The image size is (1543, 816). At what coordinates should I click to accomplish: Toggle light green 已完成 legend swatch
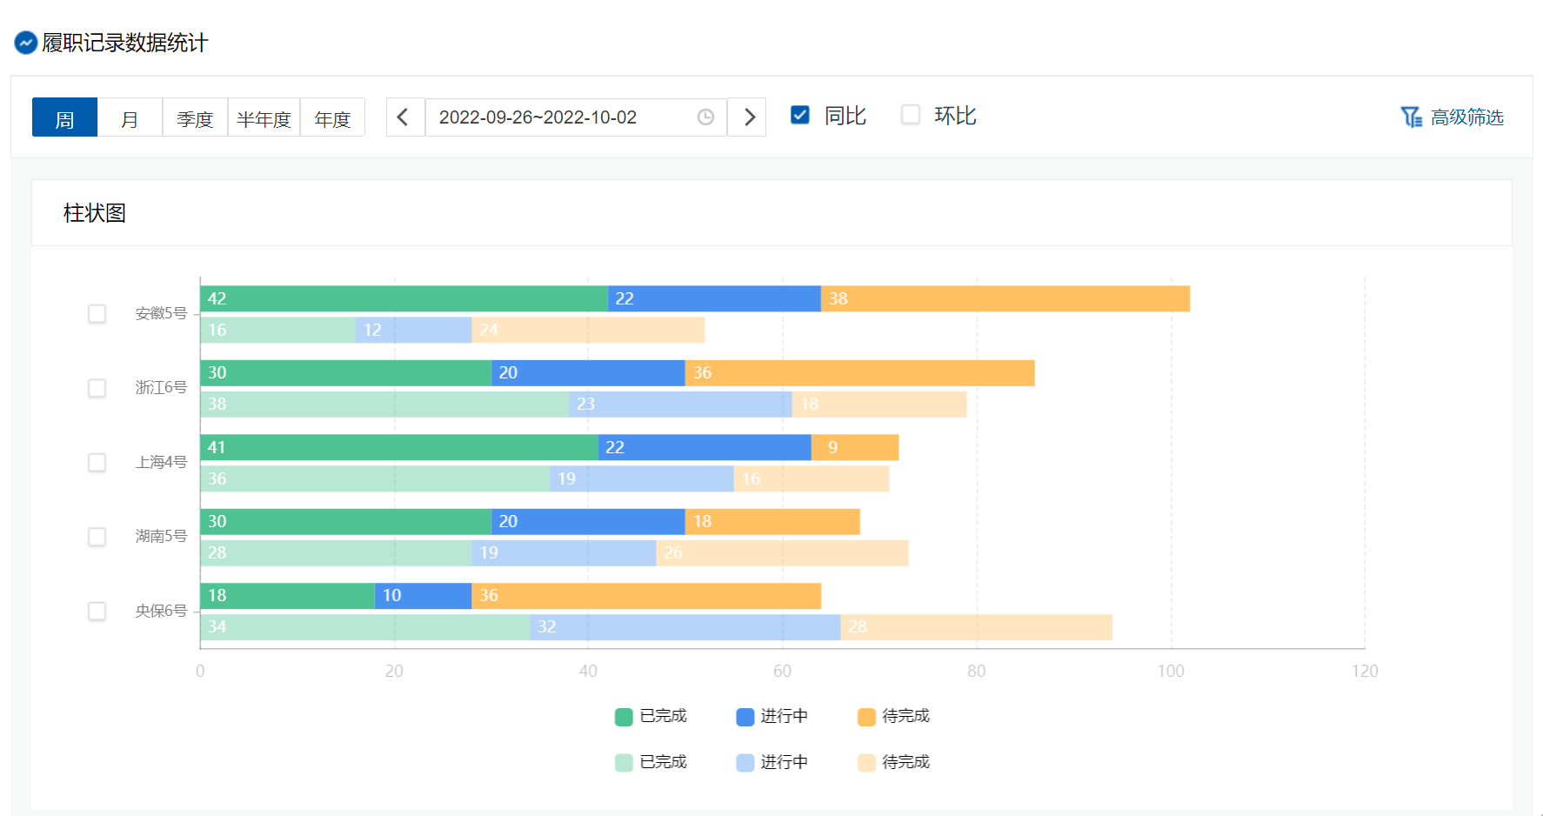click(624, 763)
